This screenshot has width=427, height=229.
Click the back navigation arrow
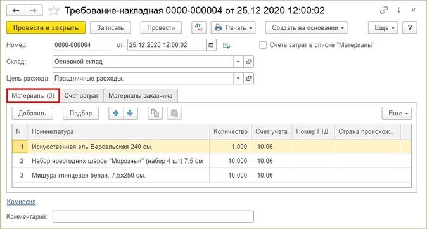(16, 11)
